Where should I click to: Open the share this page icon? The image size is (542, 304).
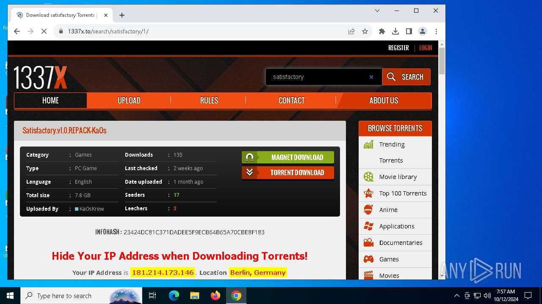351,31
